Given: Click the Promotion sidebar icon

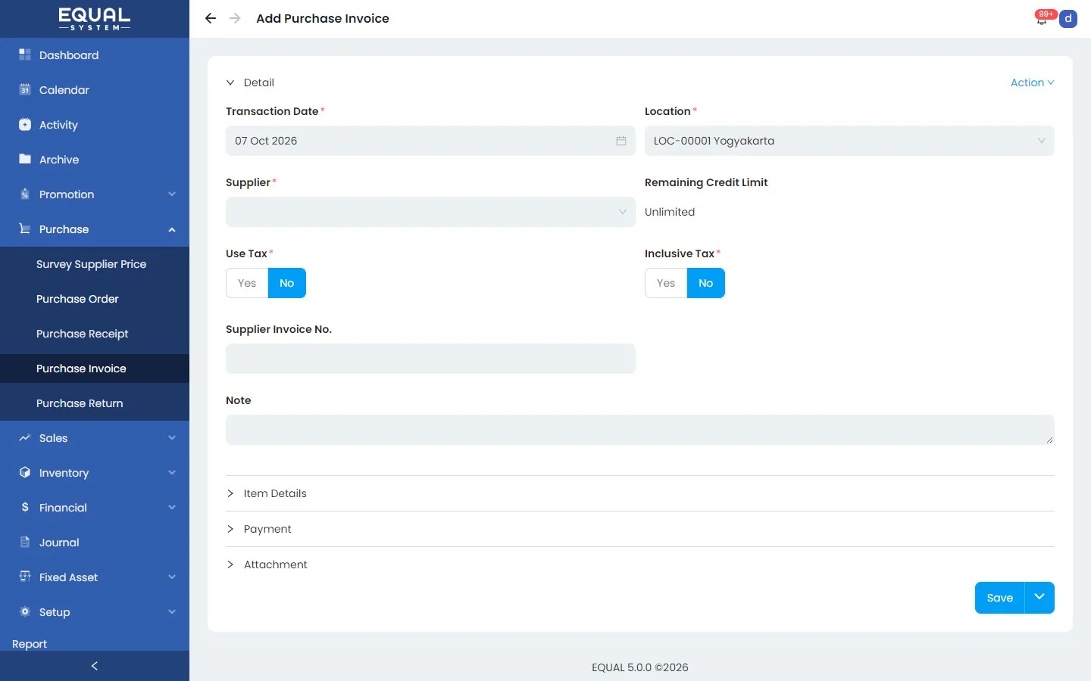Looking at the screenshot, I should [x=25, y=194].
